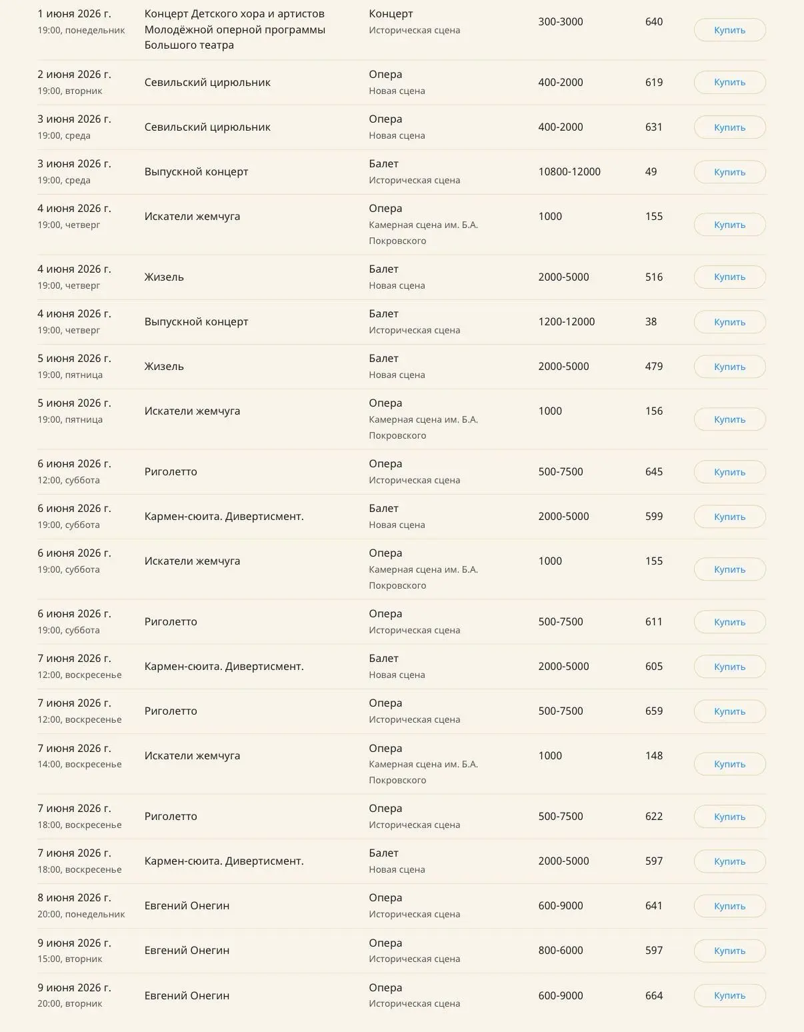The image size is (804, 1032).
Task: Open Кармен-сюита. Дивертисмент title on 7 June 18:00
Action: click(224, 861)
